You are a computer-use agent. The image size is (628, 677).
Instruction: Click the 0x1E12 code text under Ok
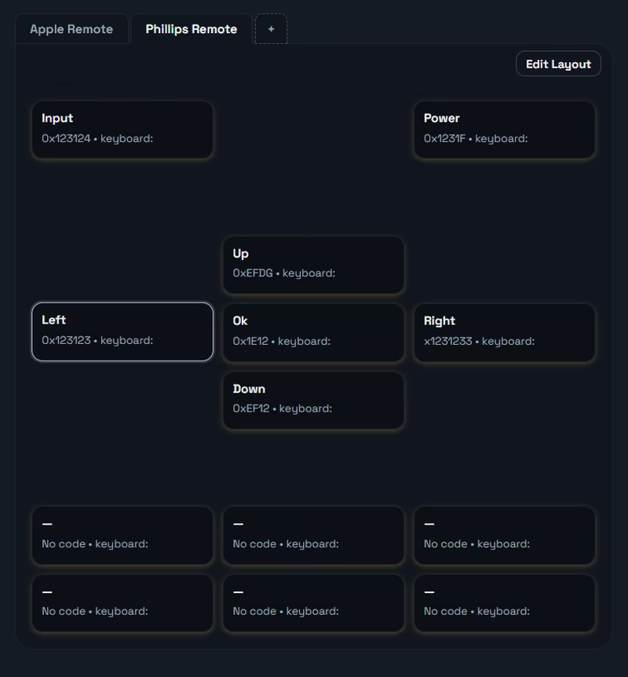(250, 341)
